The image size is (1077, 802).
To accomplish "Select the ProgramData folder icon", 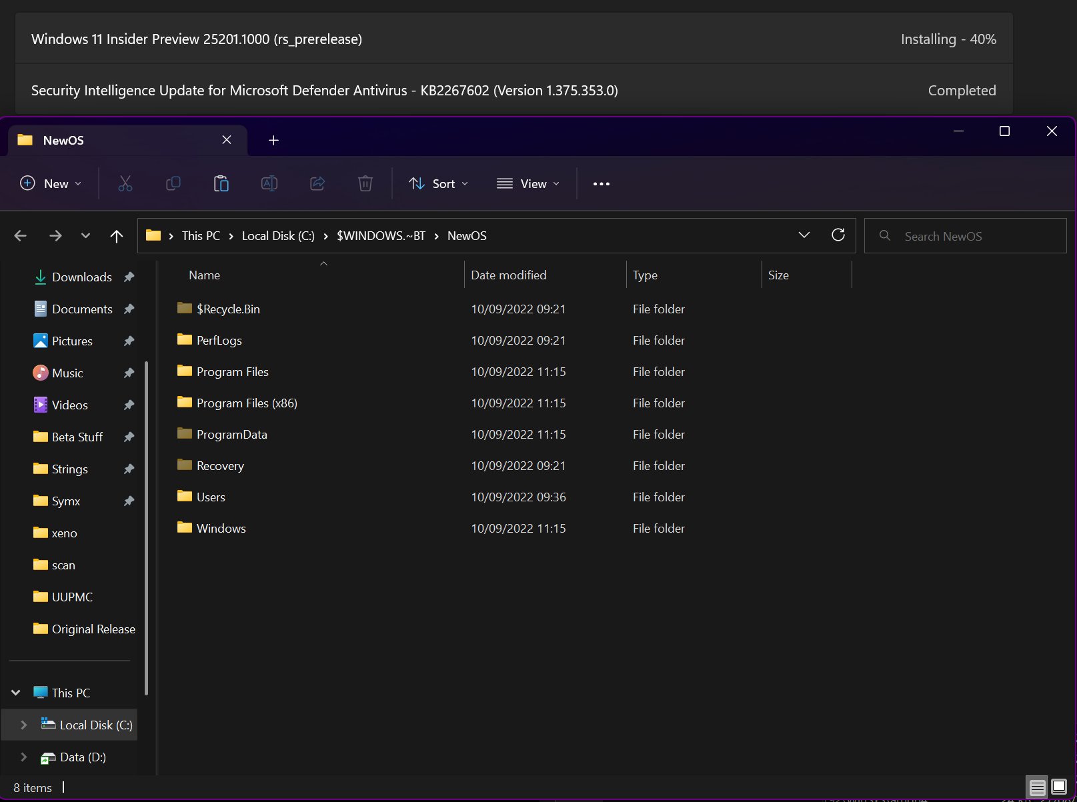I will click(185, 433).
